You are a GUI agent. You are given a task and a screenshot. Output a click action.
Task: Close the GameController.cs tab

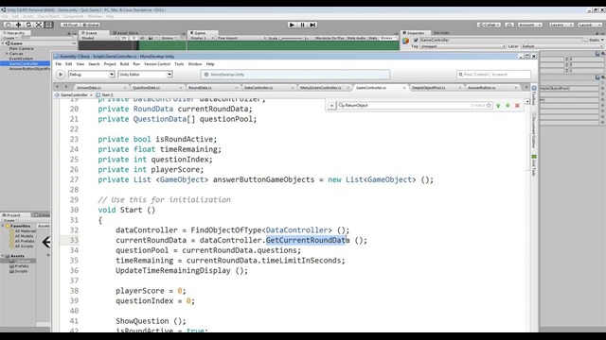[404, 88]
